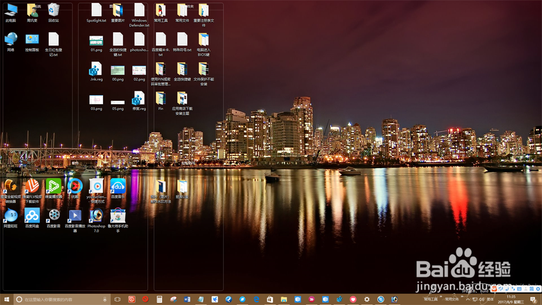Open the Windows Start menu
This screenshot has width=542, height=305.
point(6,300)
